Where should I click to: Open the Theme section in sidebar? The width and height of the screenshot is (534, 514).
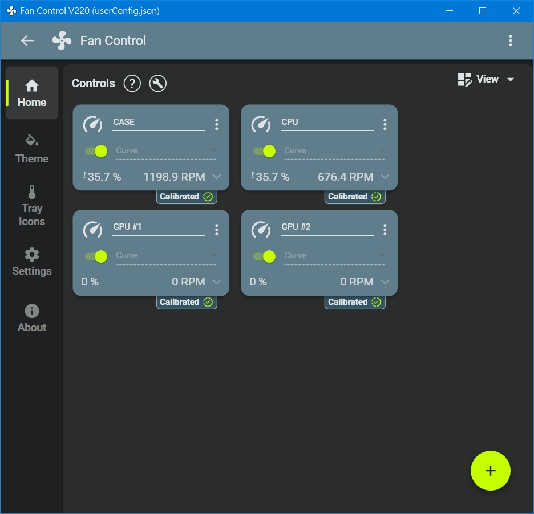coord(32,149)
